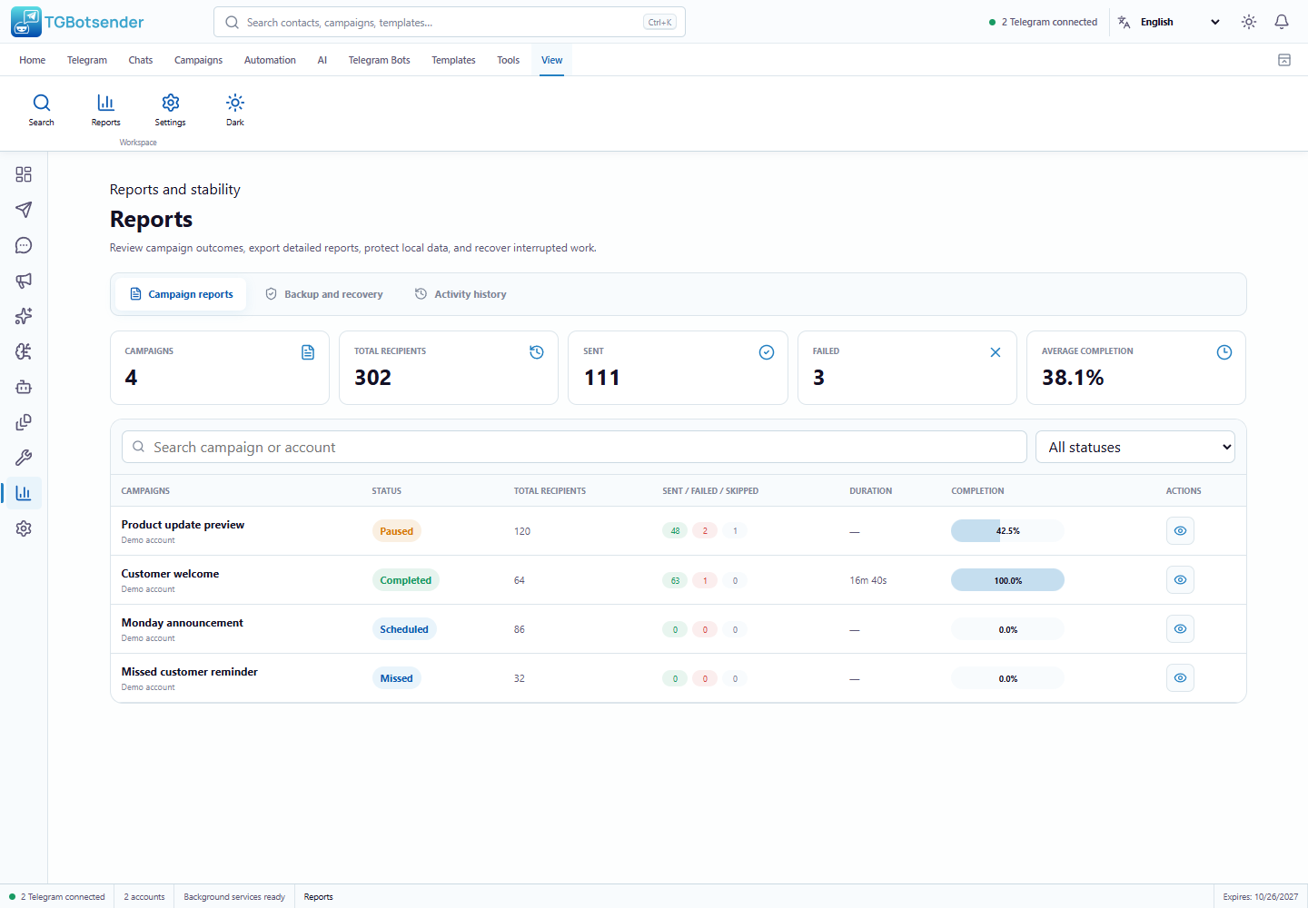Collapse the ribbon using the top-right panel icon
This screenshot has height=908, width=1308.
click(x=1284, y=60)
